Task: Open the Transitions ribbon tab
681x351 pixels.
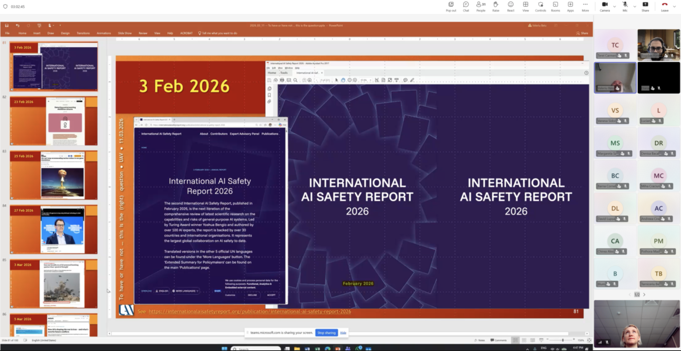Action: point(83,33)
